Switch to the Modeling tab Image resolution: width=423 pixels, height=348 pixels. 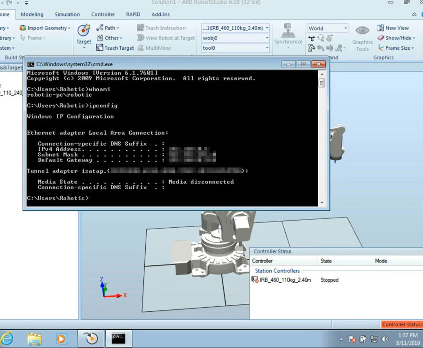(32, 15)
